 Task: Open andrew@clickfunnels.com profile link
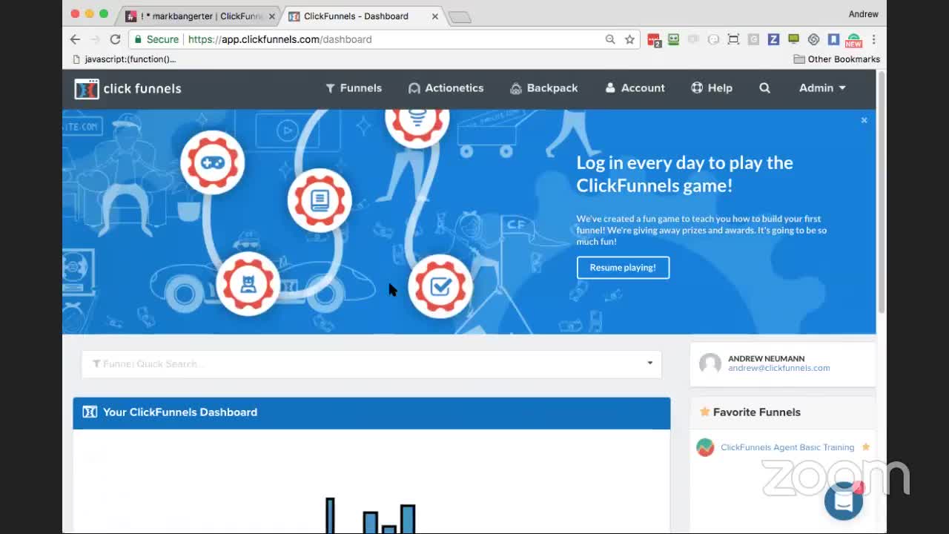[778, 368]
